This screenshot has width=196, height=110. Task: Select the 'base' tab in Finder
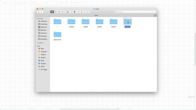(x=96, y=15)
